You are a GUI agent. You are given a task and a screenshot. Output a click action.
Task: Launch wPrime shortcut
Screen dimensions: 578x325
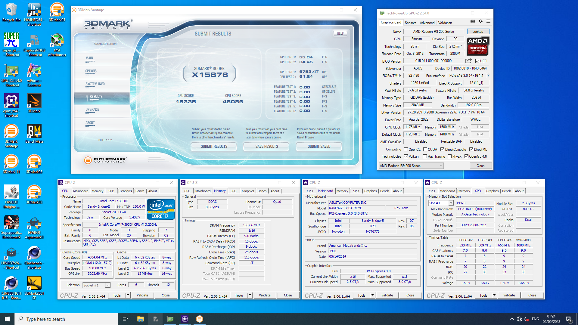pos(34,75)
